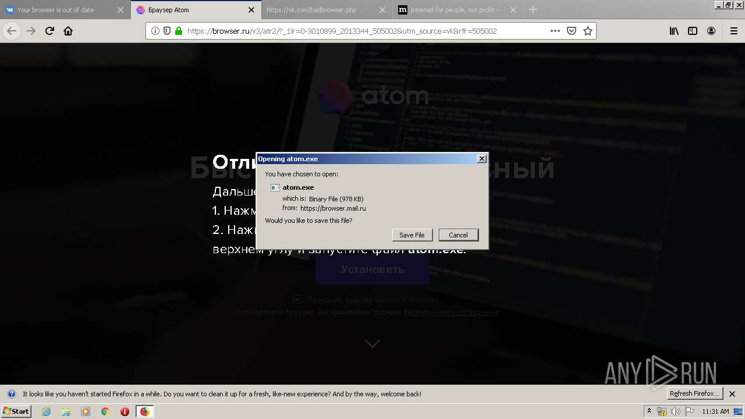745x419 pixels.
Task: Click the green padlock security icon
Action: click(179, 31)
